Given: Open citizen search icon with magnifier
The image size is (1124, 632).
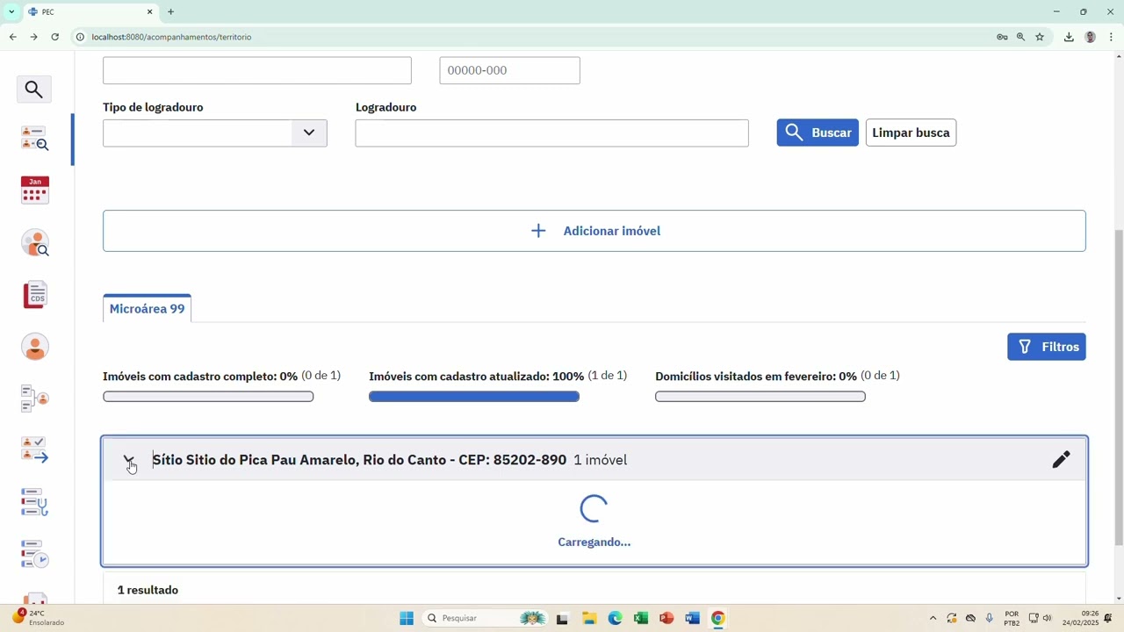Looking at the screenshot, I should tap(34, 242).
